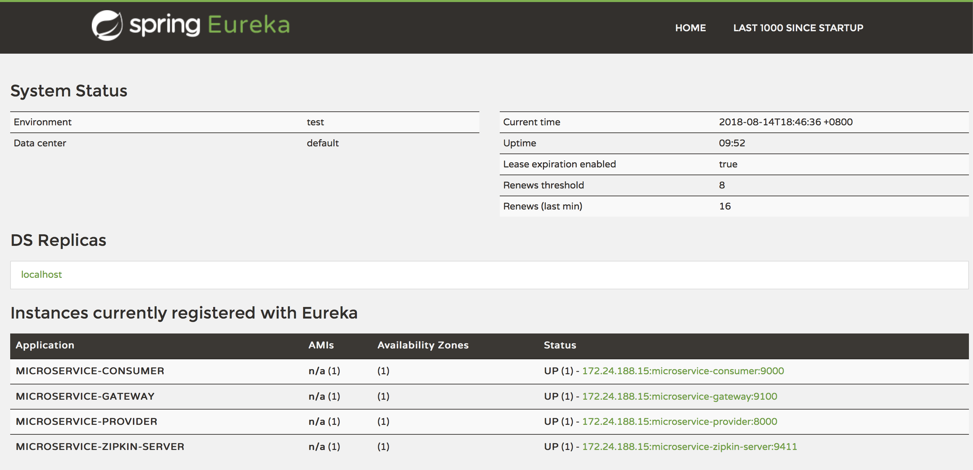Click the Lease expiration enabled label

point(559,164)
